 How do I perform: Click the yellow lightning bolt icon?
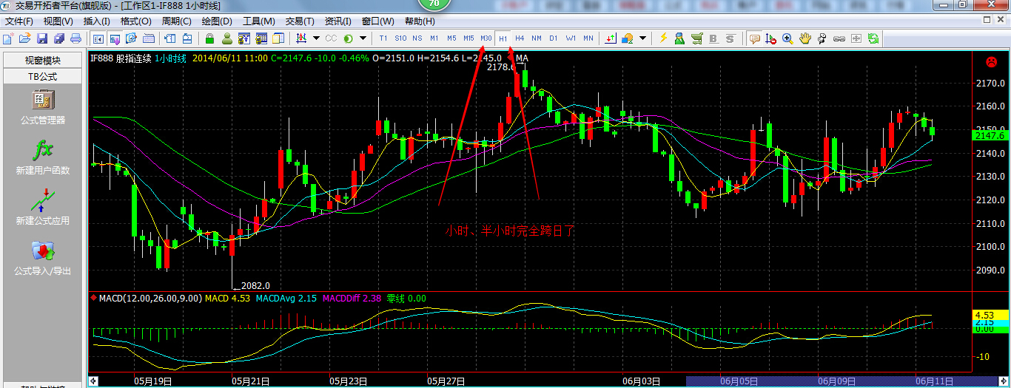[663, 38]
